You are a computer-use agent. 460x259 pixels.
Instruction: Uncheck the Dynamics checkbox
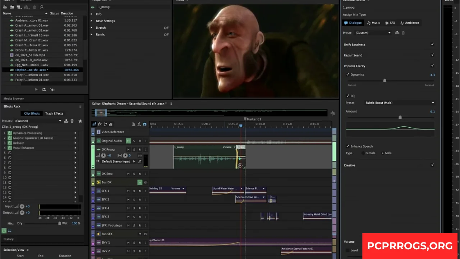[x=348, y=74]
